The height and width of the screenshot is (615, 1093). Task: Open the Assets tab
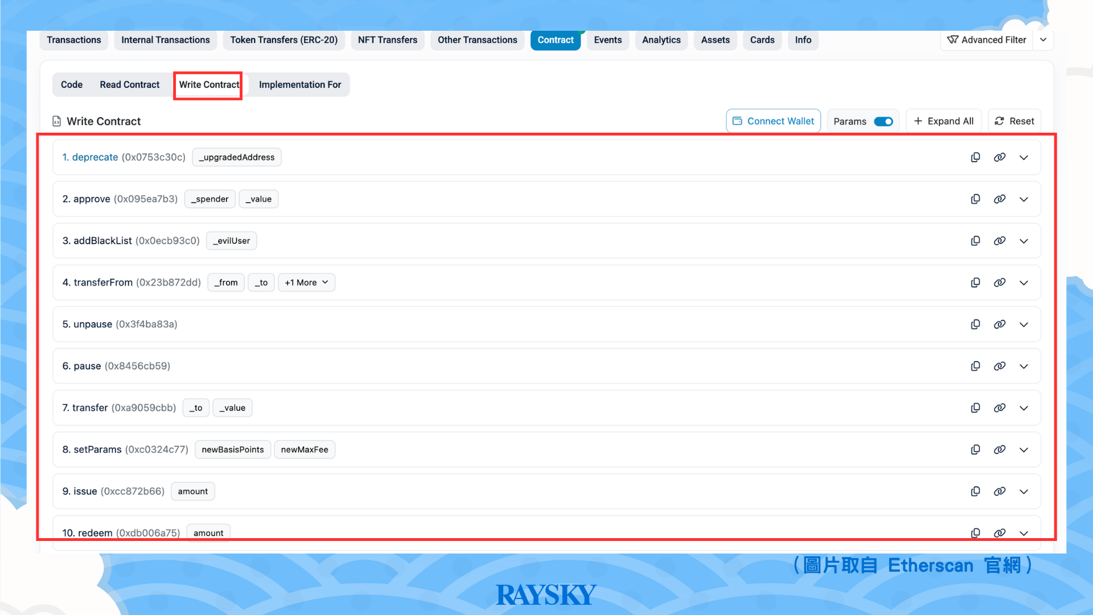(716, 40)
